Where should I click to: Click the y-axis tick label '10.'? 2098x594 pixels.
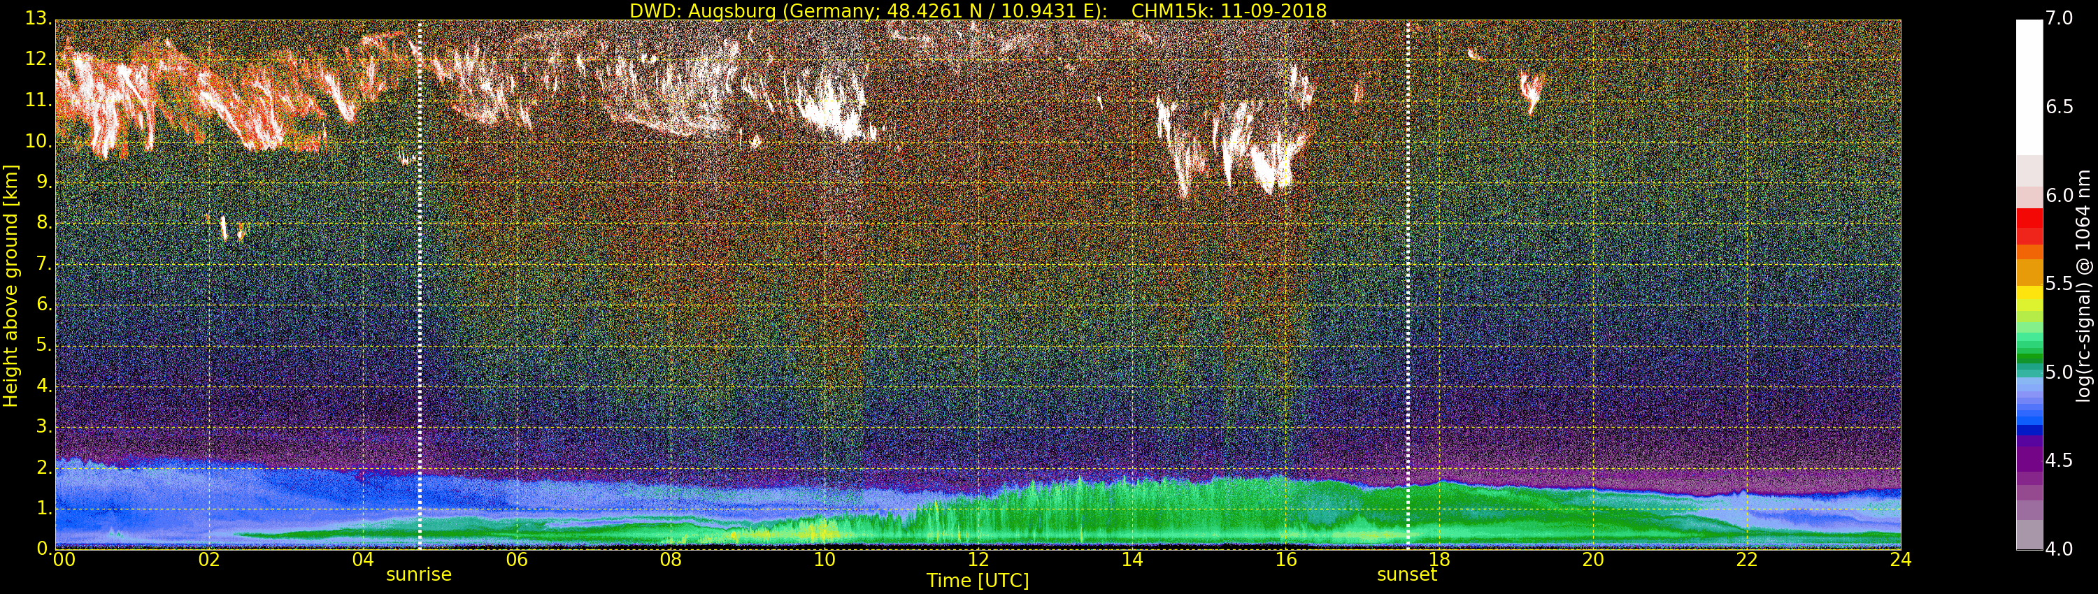click(38, 140)
